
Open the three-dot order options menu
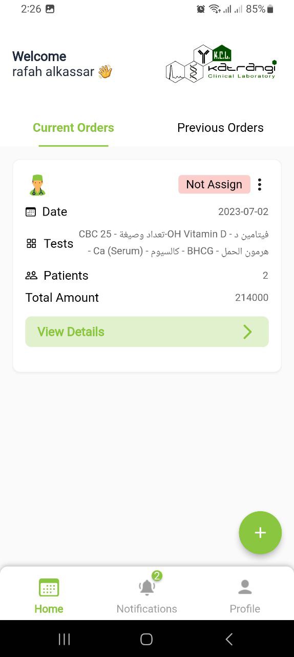point(260,184)
